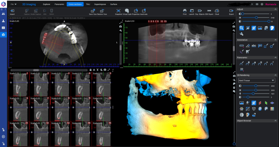Switch to the Panoramic tab
279x147 pixels.
(x=59, y=4)
